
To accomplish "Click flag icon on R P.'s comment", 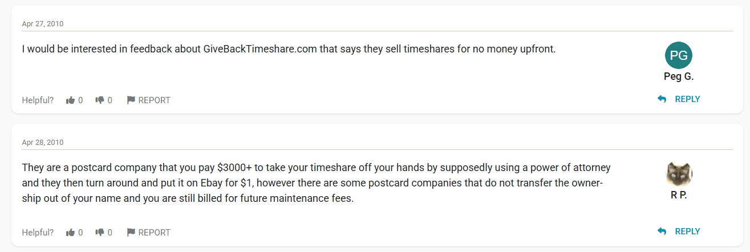I will click(x=131, y=233).
